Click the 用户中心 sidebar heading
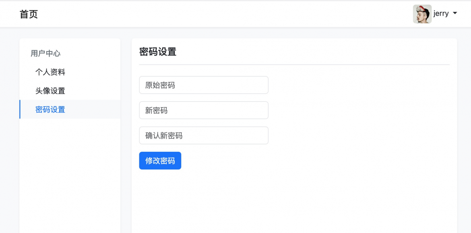 click(45, 54)
